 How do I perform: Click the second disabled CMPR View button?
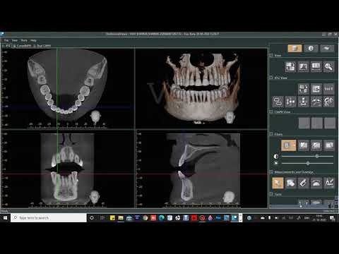(x=317, y=123)
